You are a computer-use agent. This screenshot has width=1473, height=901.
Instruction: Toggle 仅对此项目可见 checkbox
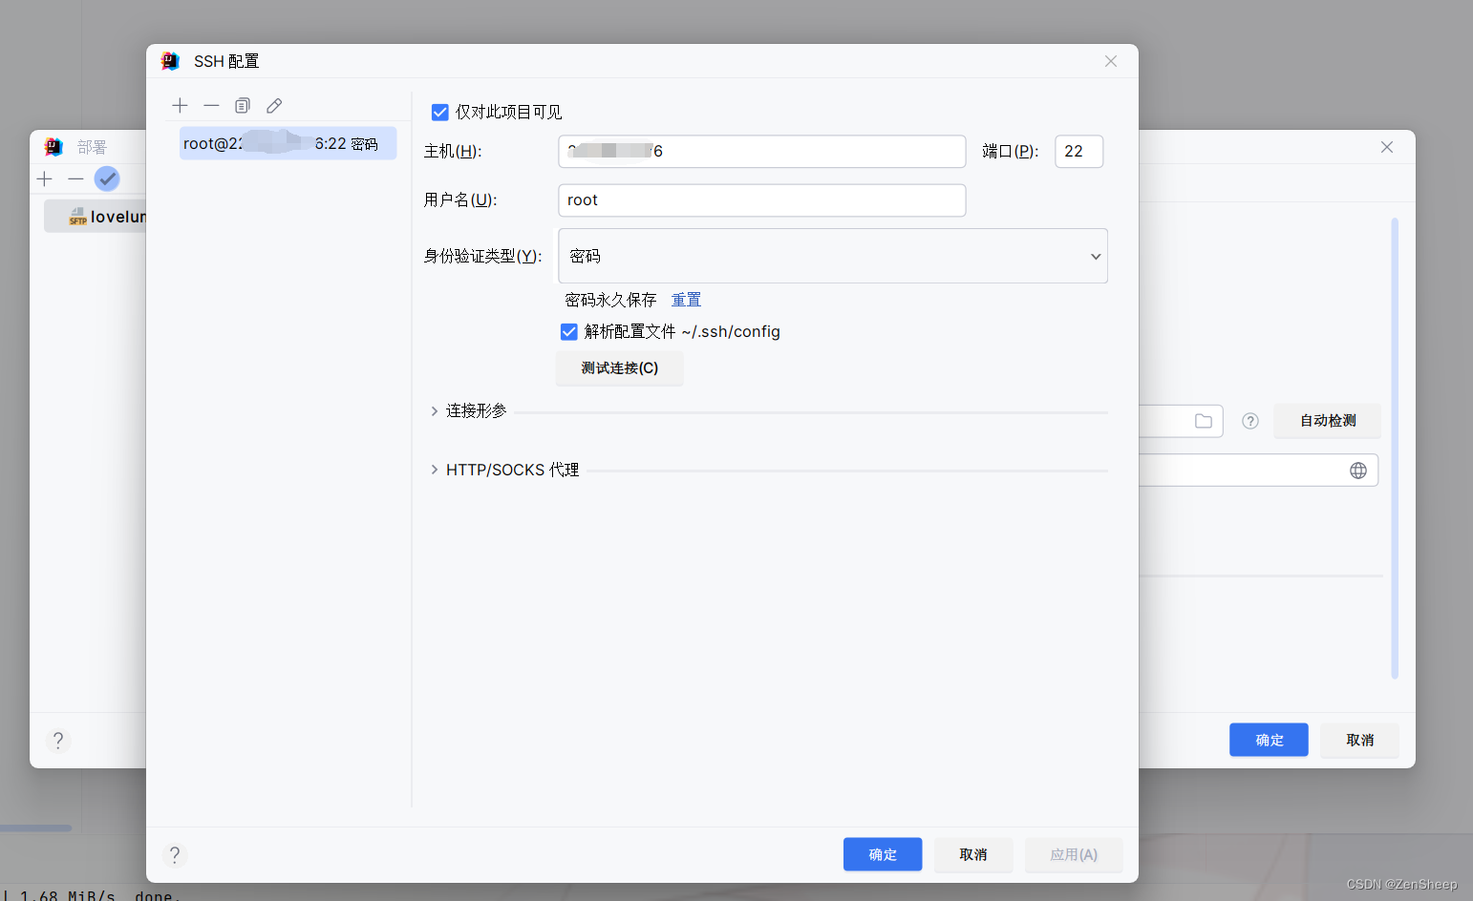point(440,113)
